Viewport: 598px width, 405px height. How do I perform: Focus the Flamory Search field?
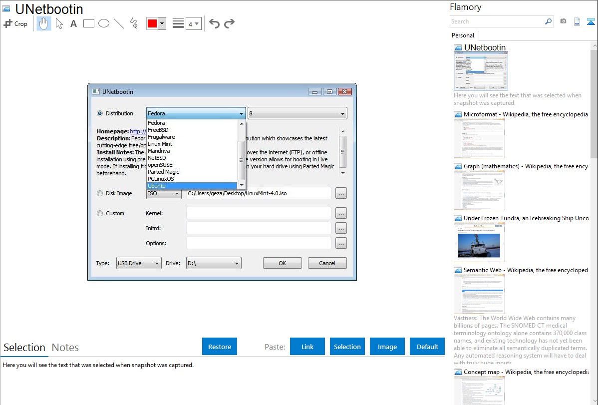point(497,21)
